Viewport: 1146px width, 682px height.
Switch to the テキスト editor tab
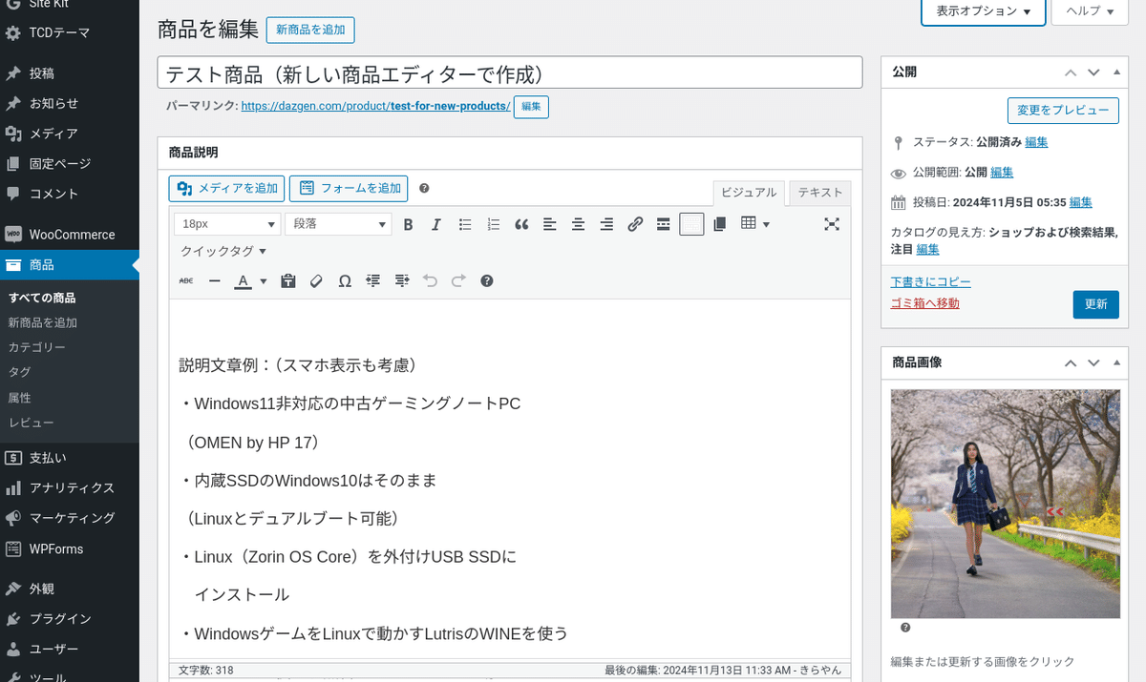[820, 193]
